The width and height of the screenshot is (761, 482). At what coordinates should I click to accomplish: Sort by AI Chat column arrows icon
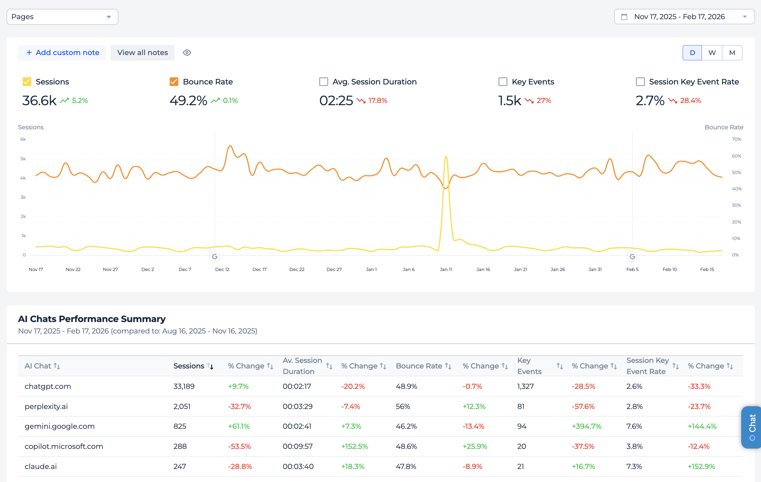[x=57, y=366]
